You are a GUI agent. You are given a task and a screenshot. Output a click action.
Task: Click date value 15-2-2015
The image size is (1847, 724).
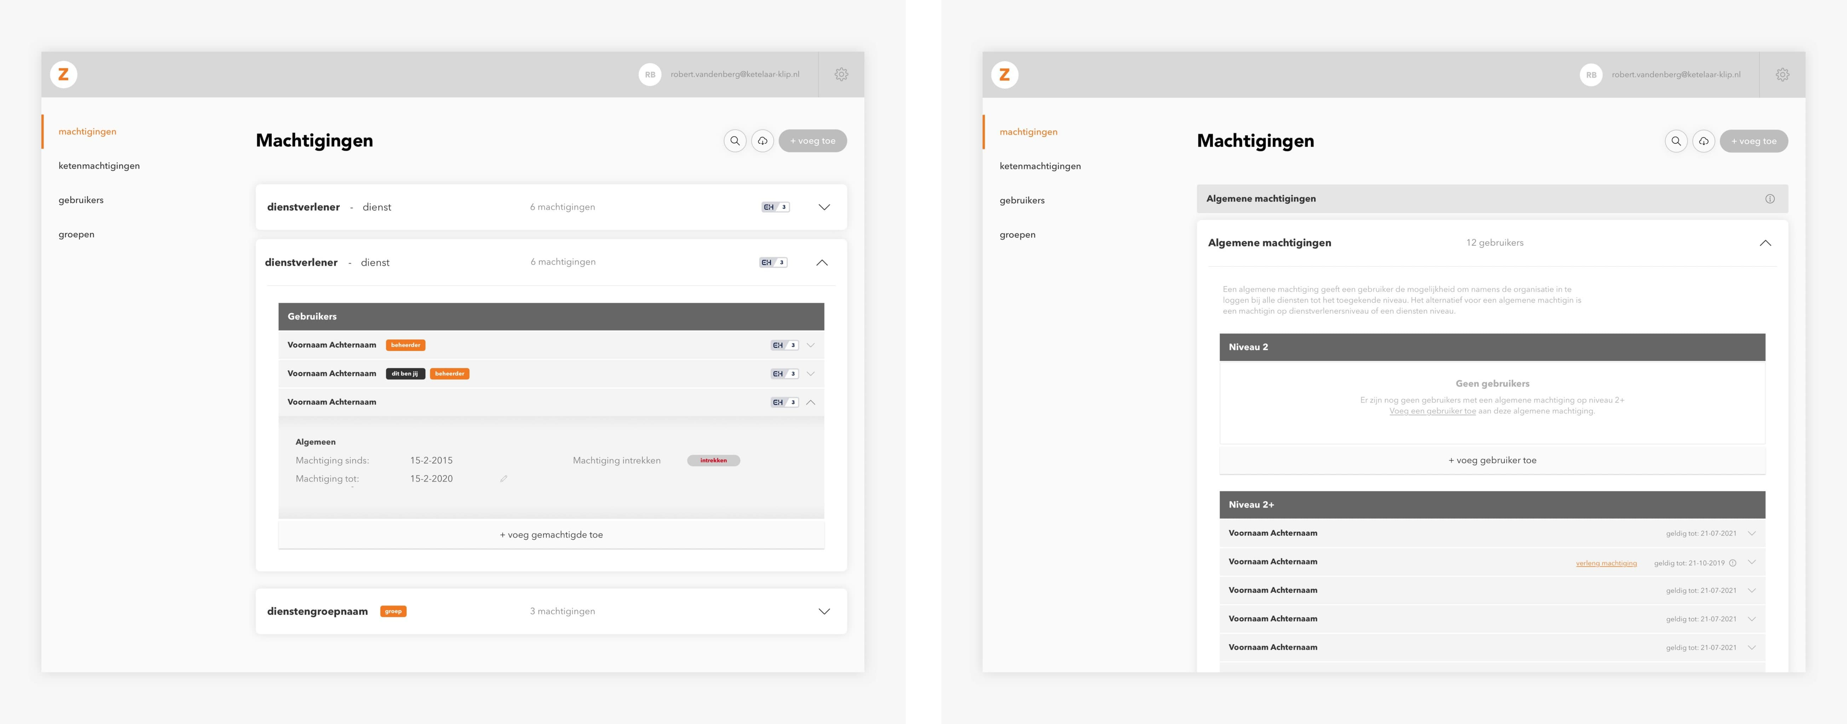point(431,461)
